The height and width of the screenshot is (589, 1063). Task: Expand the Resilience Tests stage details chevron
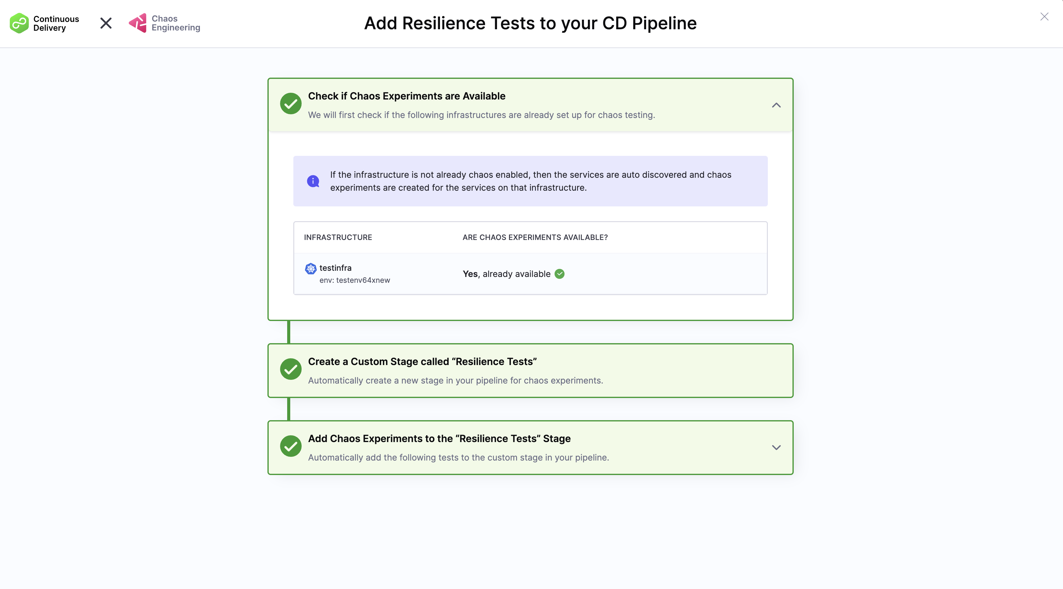click(x=776, y=447)
